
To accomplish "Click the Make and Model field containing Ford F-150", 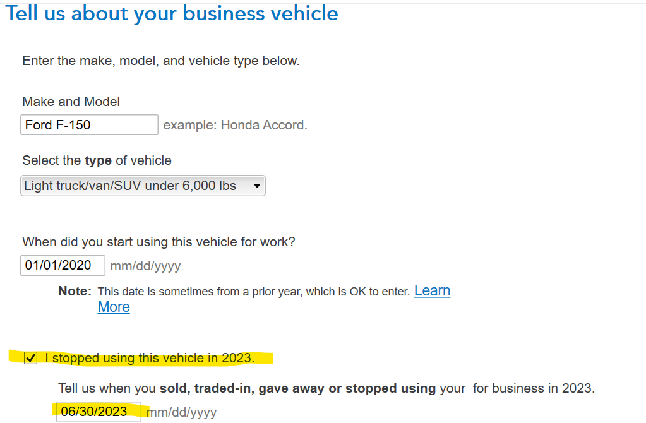I will coord(89,125).
